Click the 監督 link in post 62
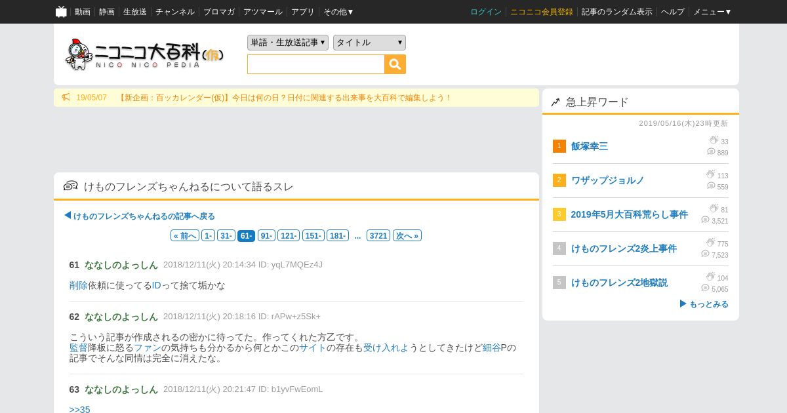Viewport: 787px width, 413px height. point(79,347)
